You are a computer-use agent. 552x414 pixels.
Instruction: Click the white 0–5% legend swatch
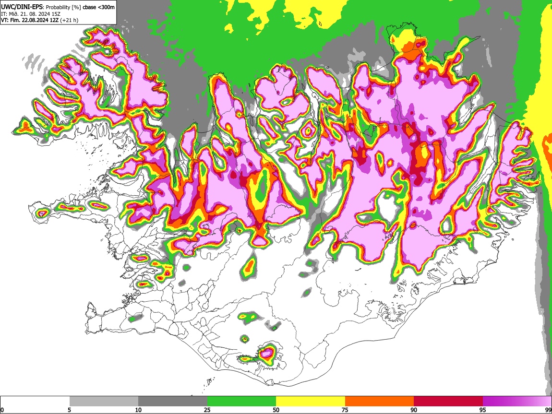click(x=35, y=402)
